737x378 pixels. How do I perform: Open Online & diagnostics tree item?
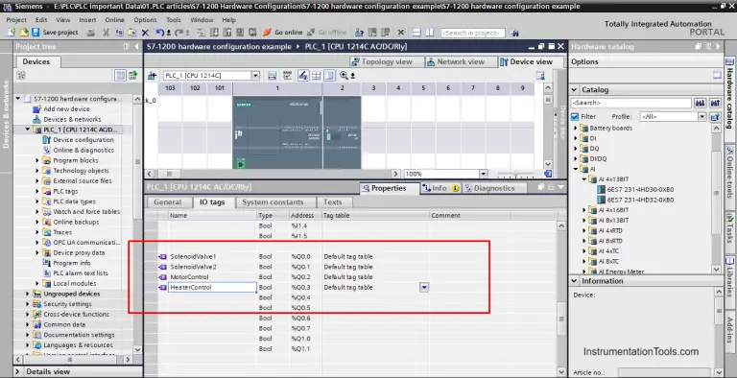click(83, 150)
